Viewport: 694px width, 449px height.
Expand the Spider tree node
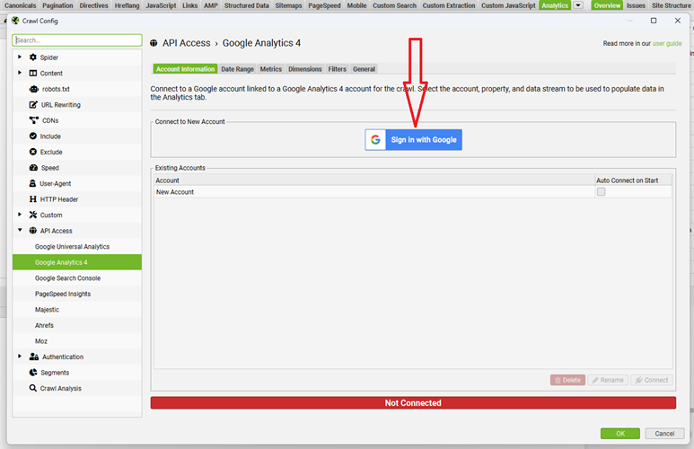tap(20, 57)
